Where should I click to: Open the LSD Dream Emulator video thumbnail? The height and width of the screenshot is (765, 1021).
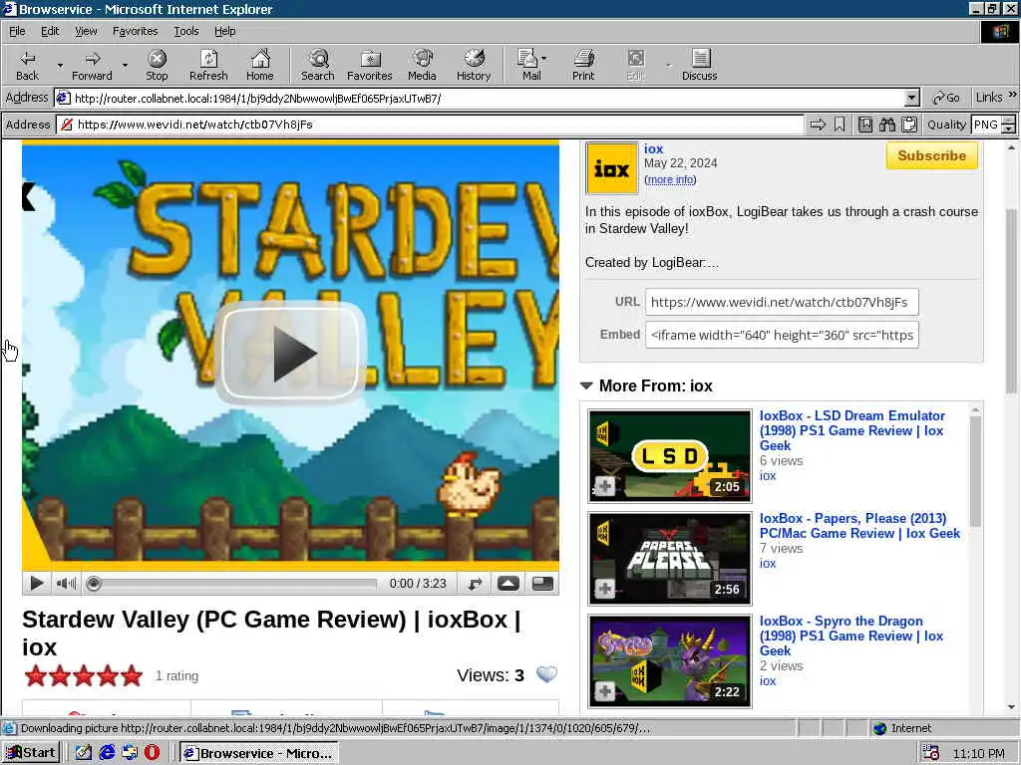670,456
